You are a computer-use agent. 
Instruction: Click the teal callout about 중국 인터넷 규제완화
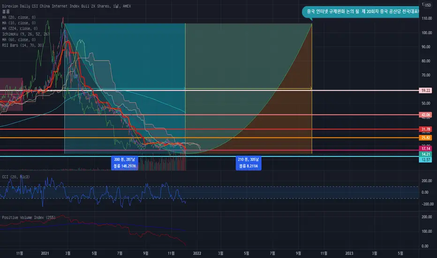[x=361, y=12]
